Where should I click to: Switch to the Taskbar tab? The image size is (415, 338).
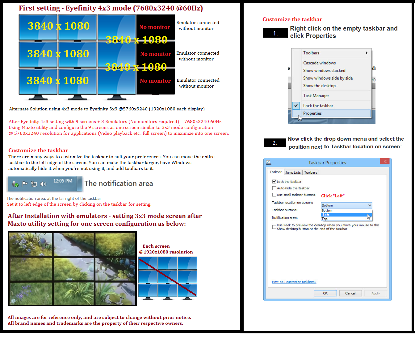click(275, 172)
